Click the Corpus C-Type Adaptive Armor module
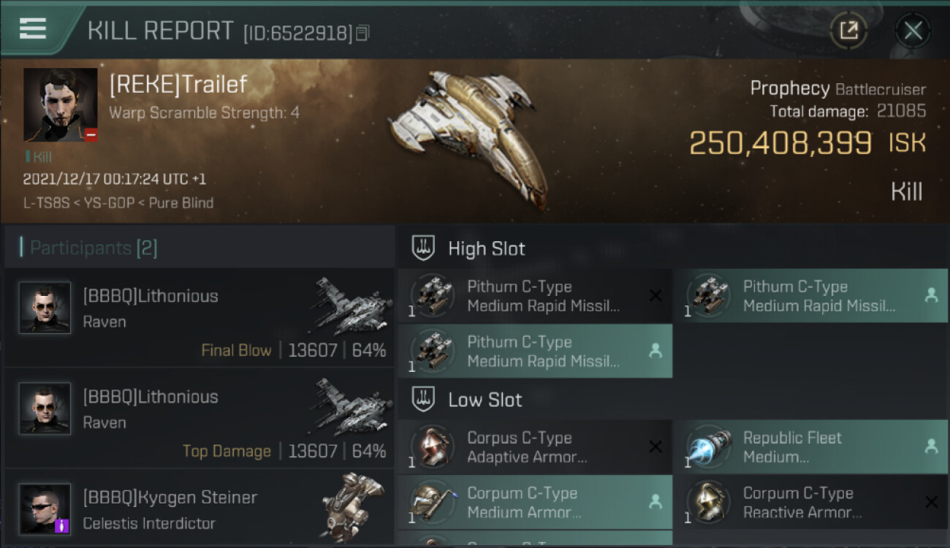The width and height of the screenshot is (950, 548). coord(535,447)
